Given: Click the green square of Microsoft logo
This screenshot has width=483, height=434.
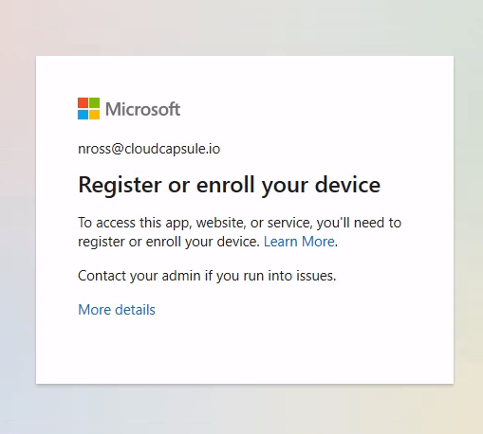Looking at the screenshot, I should 94,103.
